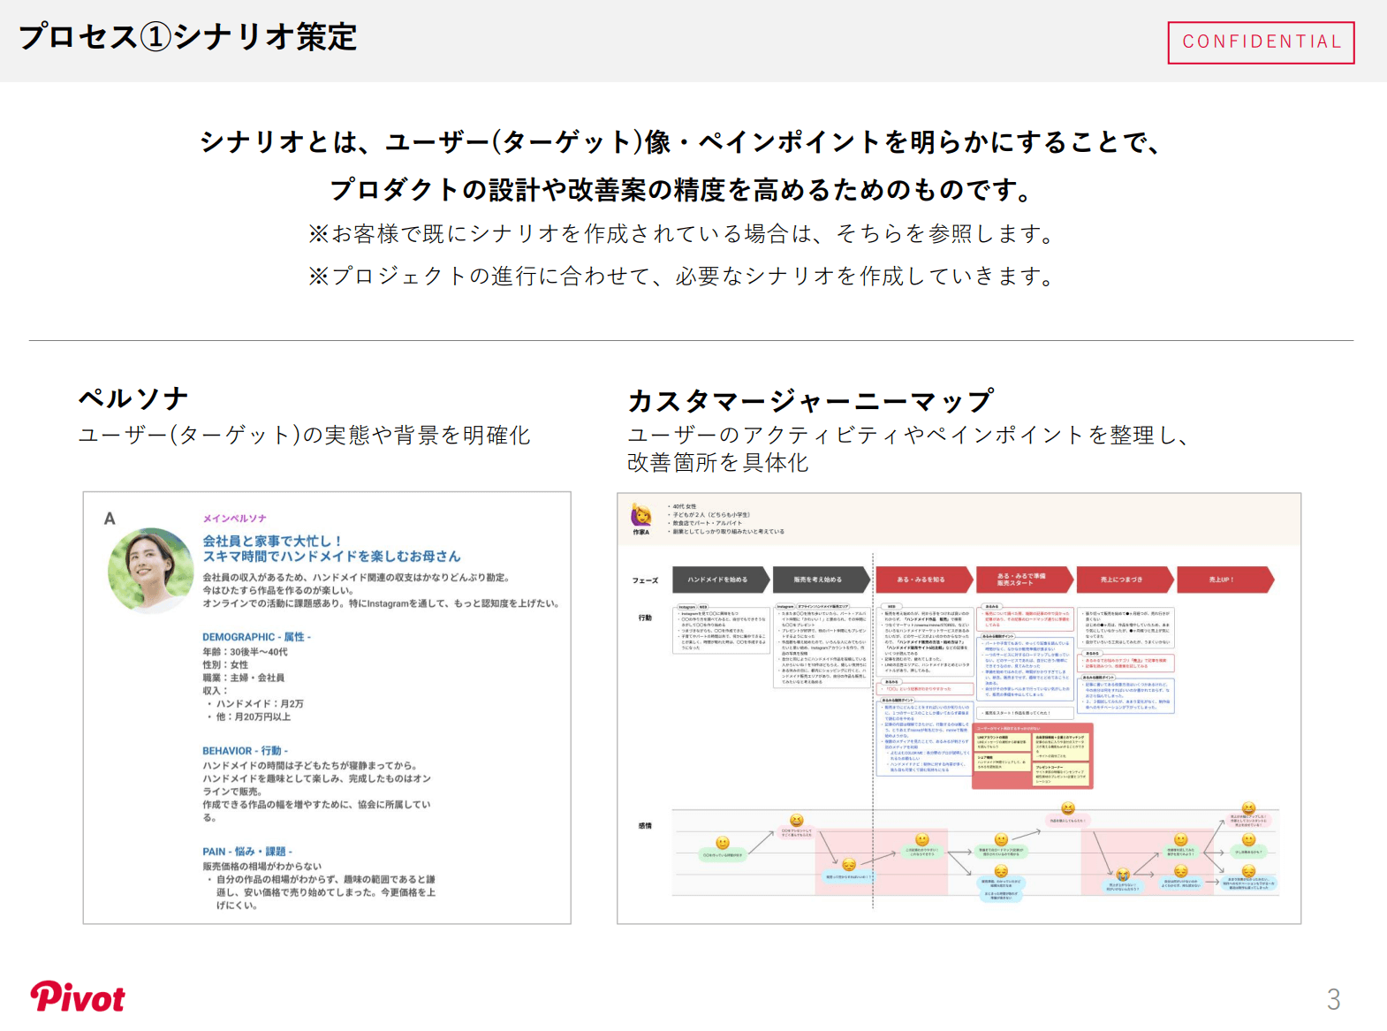The height and width of the screenshot is (1031, 1387).
Task: Click the カスタマージャーニーマップ heading
Action: point(810,401)
